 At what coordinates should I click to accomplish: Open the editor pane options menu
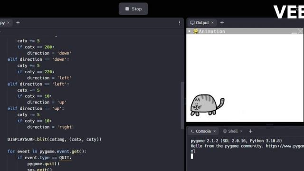coord(180,23)
